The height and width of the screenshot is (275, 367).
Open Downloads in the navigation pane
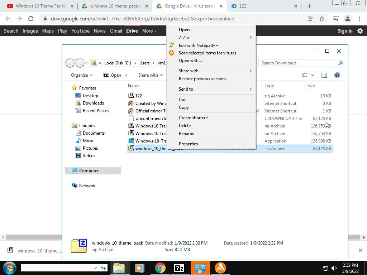(x=93, y=103)
